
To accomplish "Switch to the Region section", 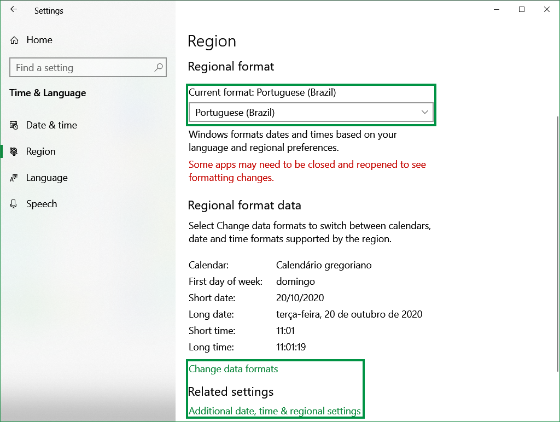I will (x=39, y=151).
